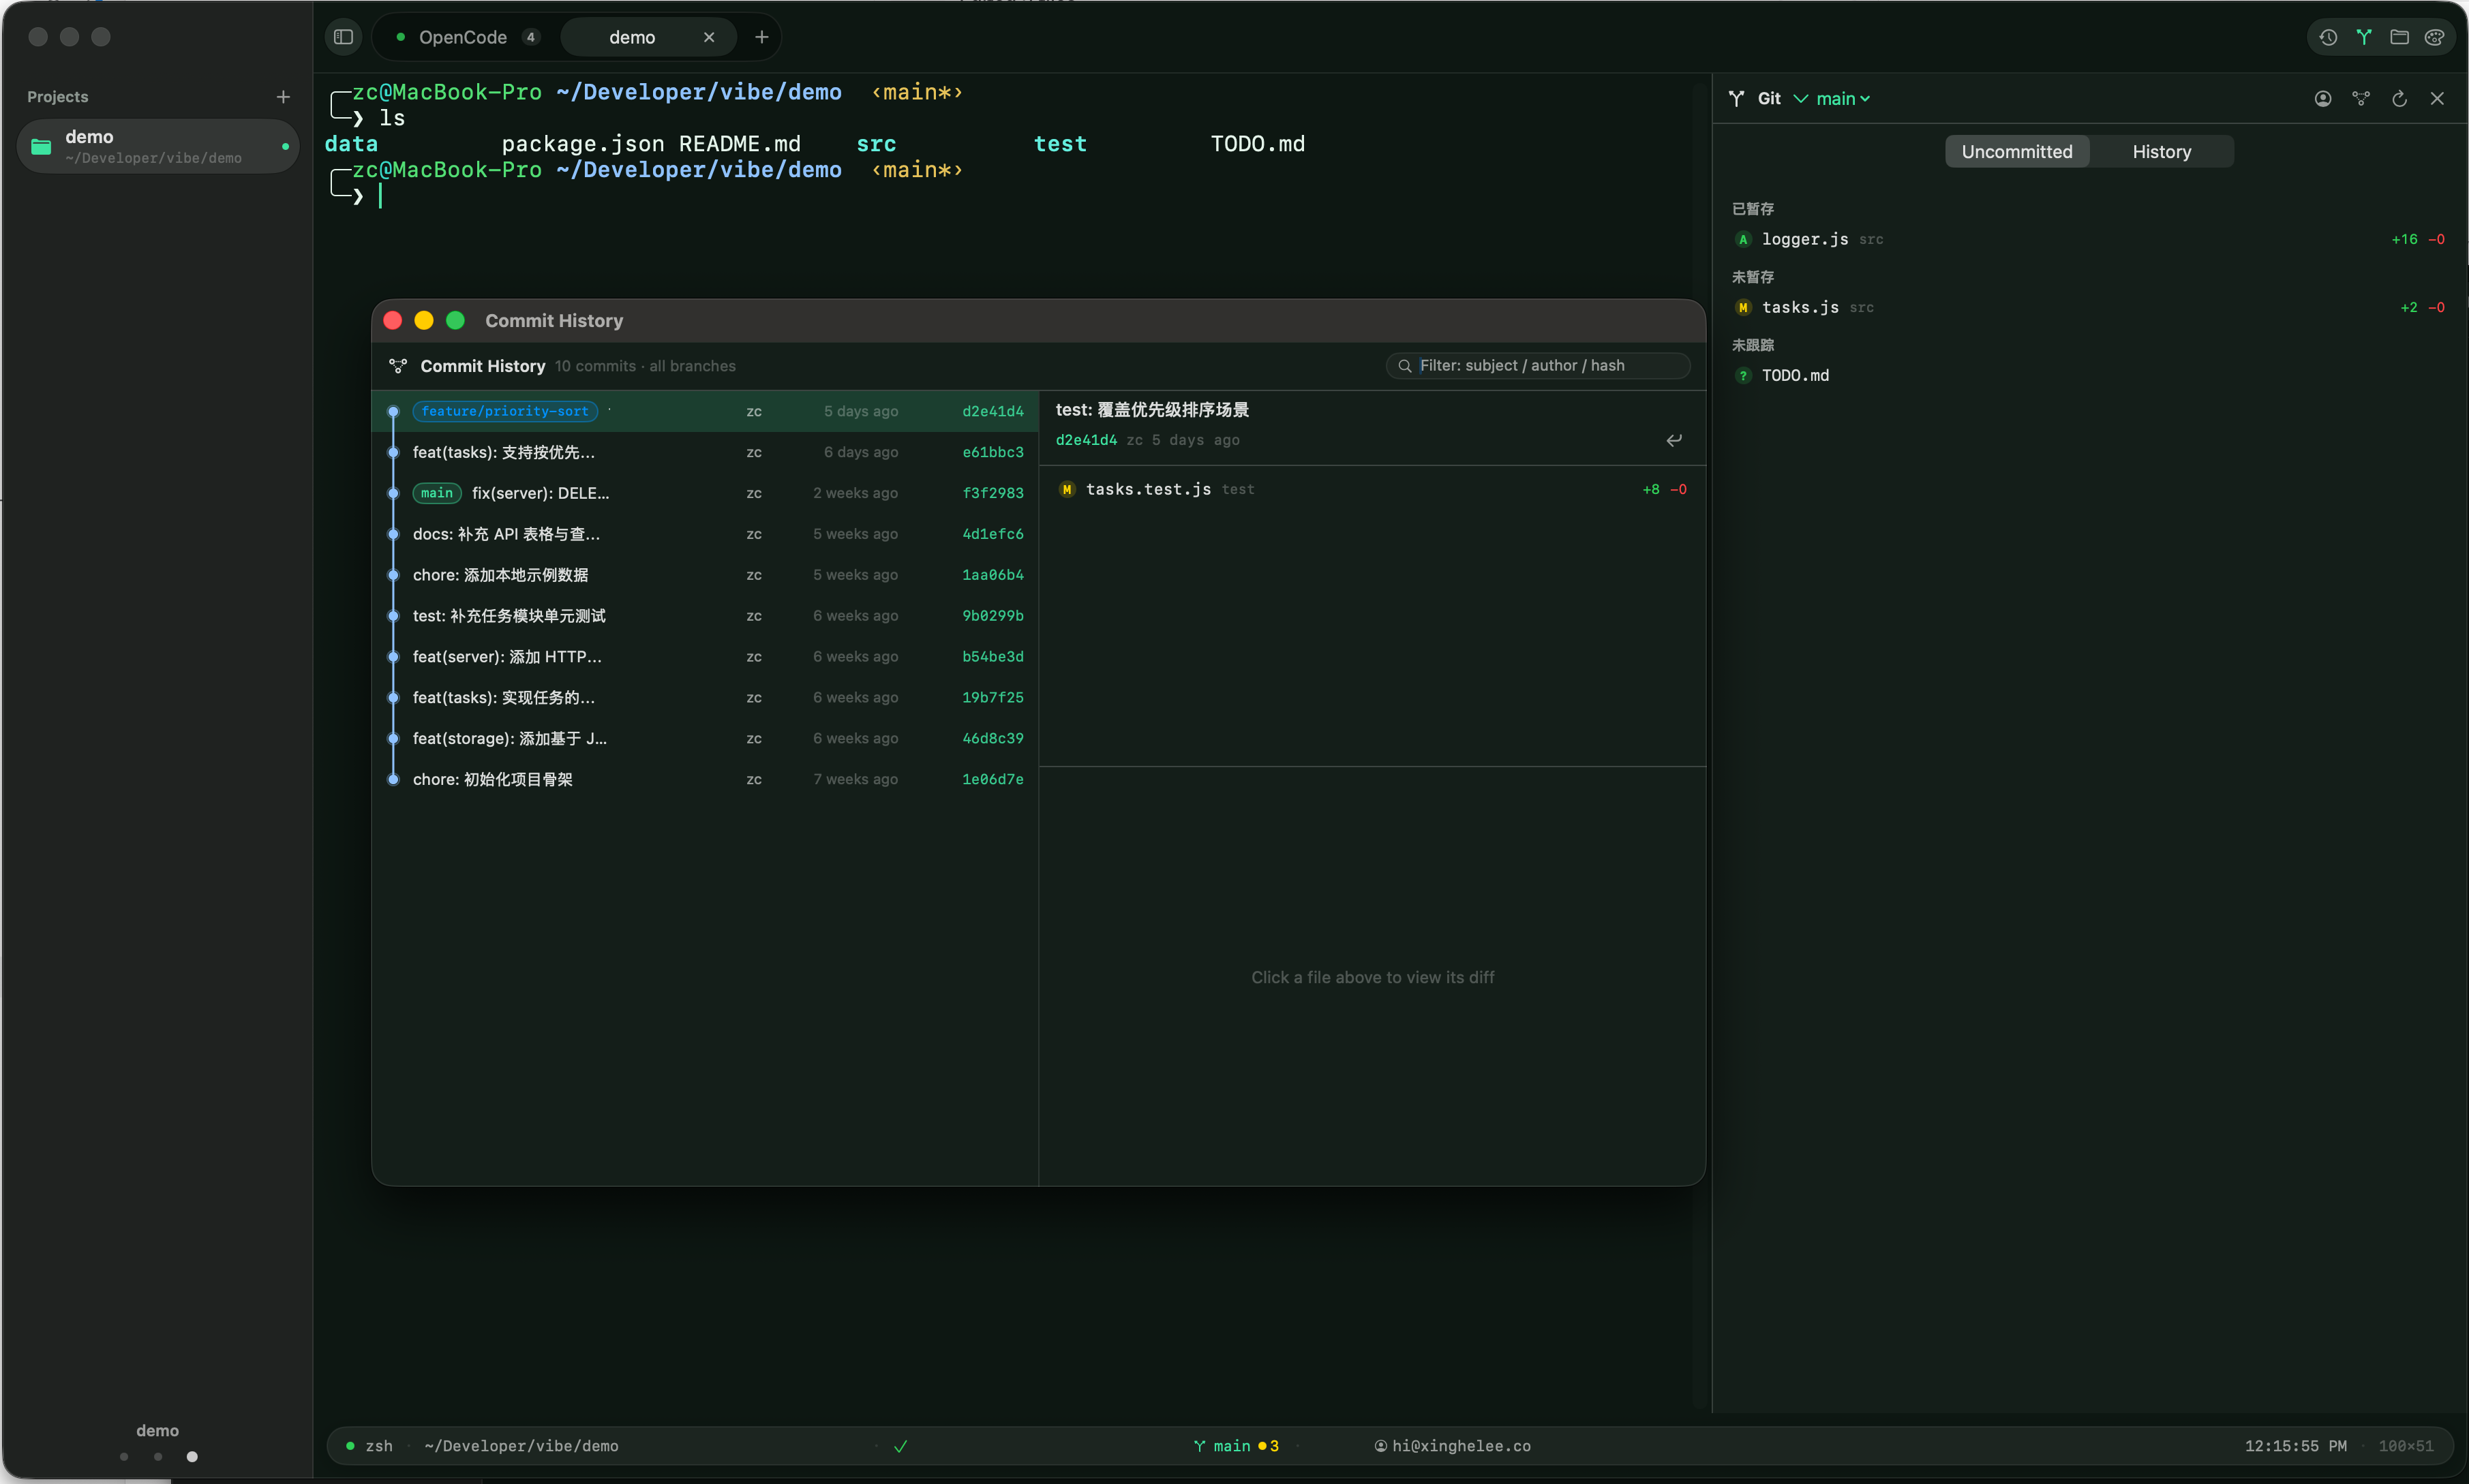
Task: Select the feat(server) commit b54be3d
Action: tap(706, 657)
